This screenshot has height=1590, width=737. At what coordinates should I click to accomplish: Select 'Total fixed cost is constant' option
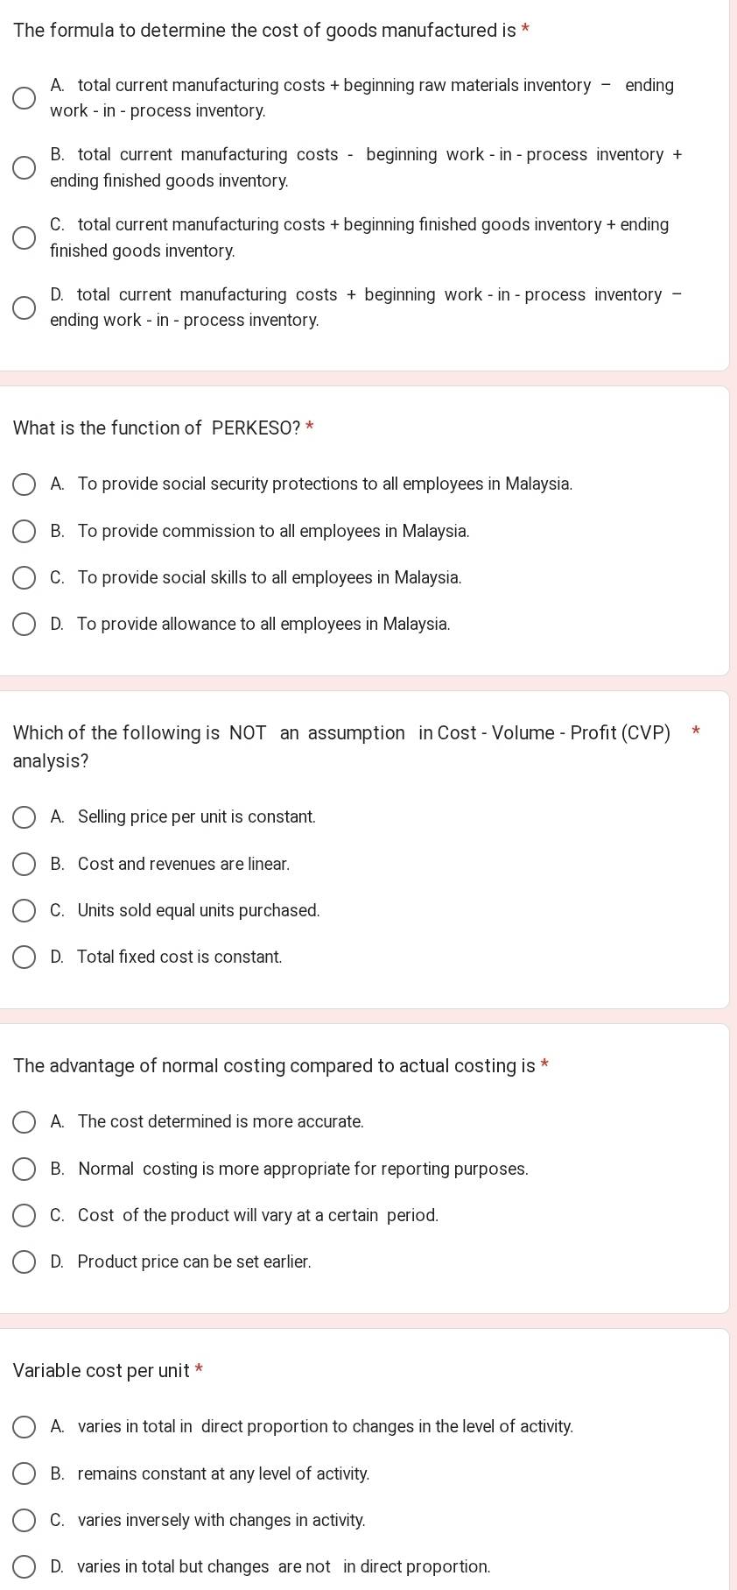[x=24, y=958]
